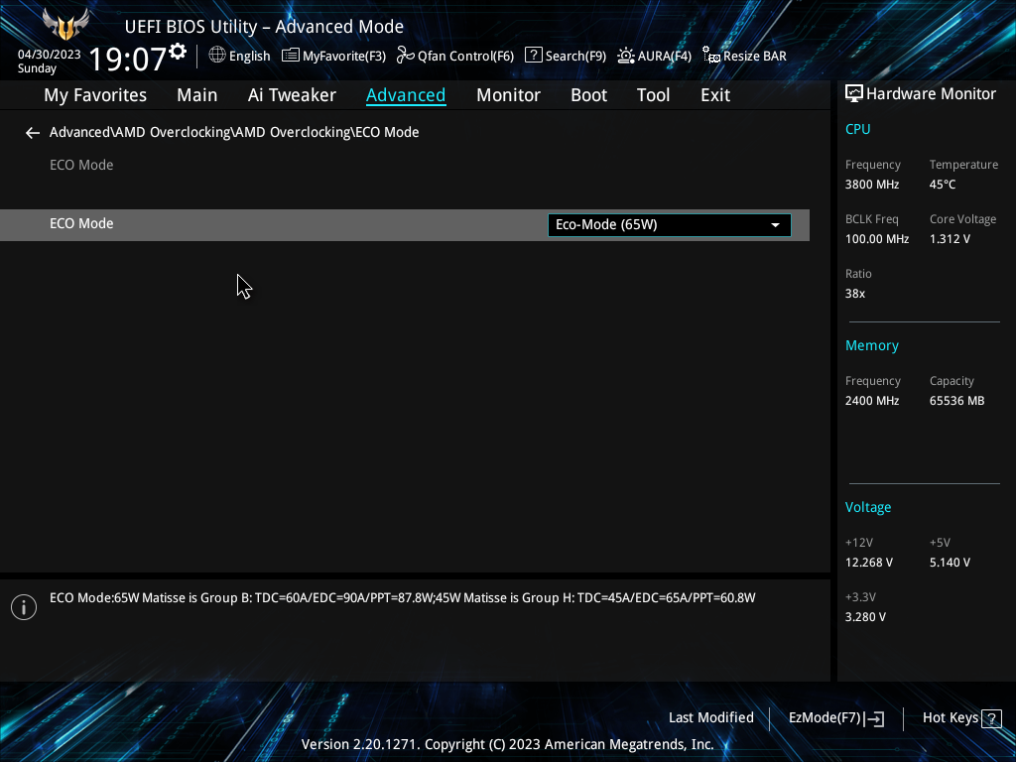
Task: Click the Hardware Monitor display icon
Action: click(854, 94)
